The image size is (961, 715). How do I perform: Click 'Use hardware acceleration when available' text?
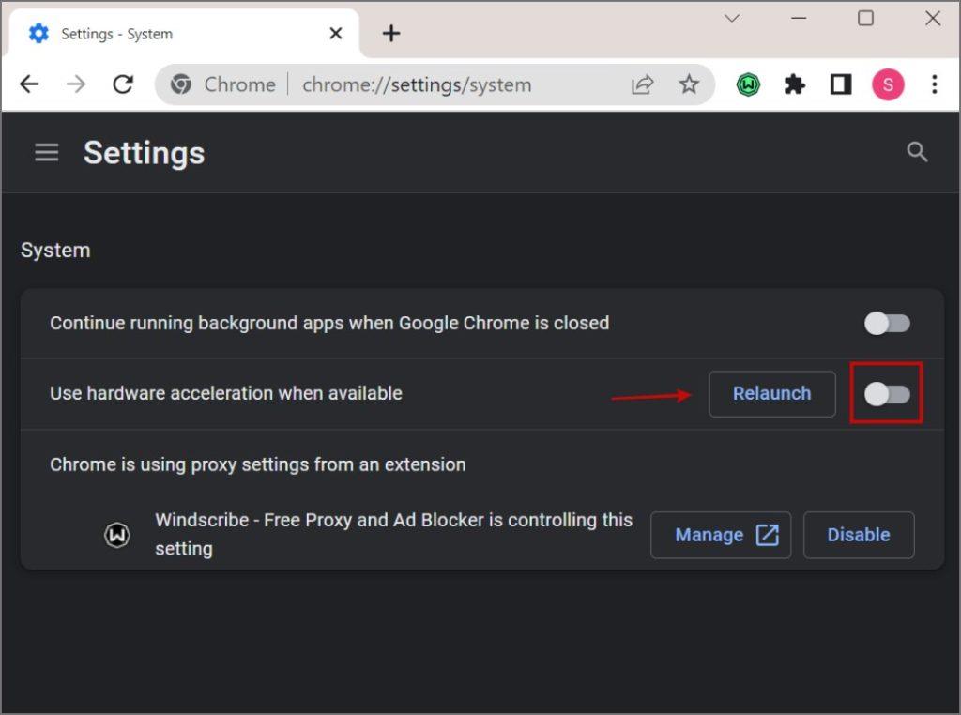(x=226, y=393)
